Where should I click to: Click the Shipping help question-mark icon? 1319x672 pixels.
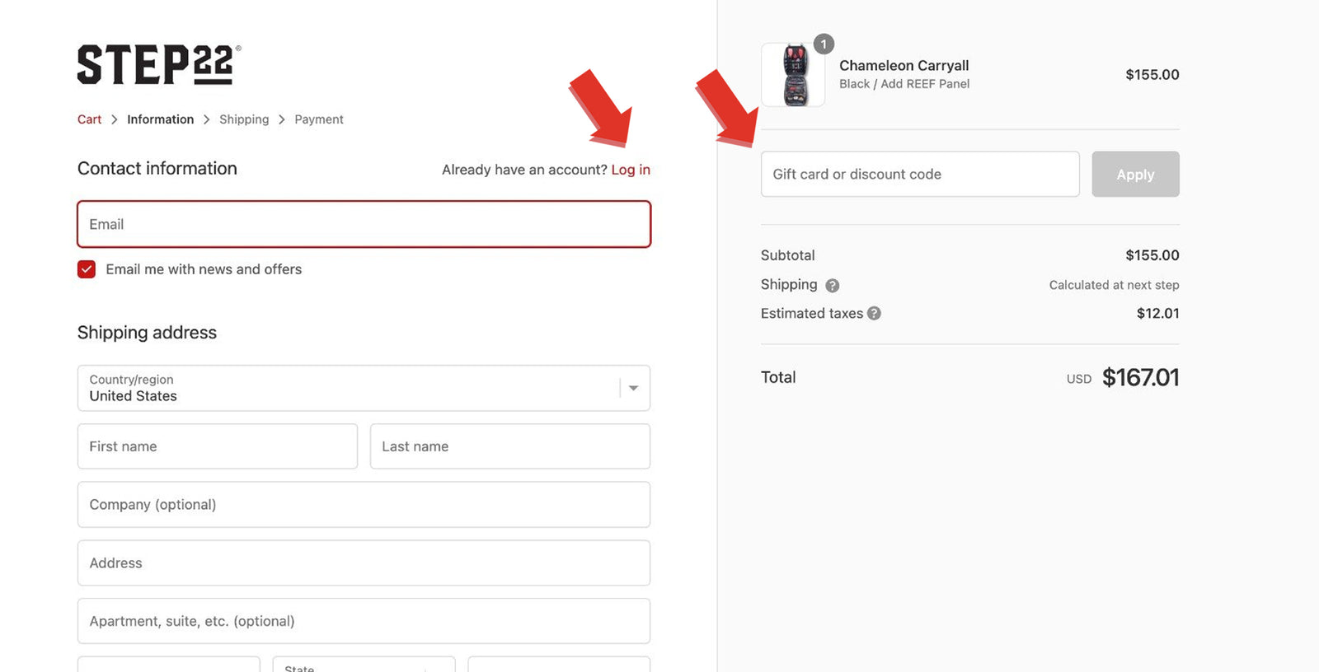(x=833, y=286)
